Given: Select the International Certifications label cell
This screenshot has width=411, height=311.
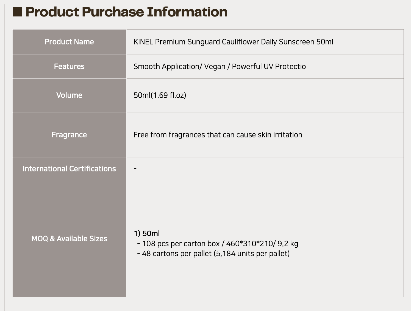Looking at the screenshot, I should (x=69, y=169).
